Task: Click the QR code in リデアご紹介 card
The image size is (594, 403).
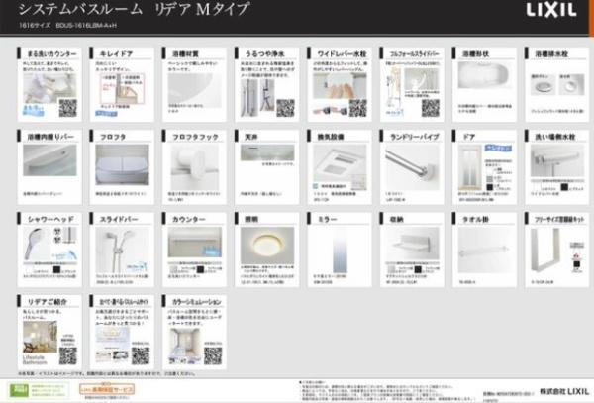Action: pos(67,356)
